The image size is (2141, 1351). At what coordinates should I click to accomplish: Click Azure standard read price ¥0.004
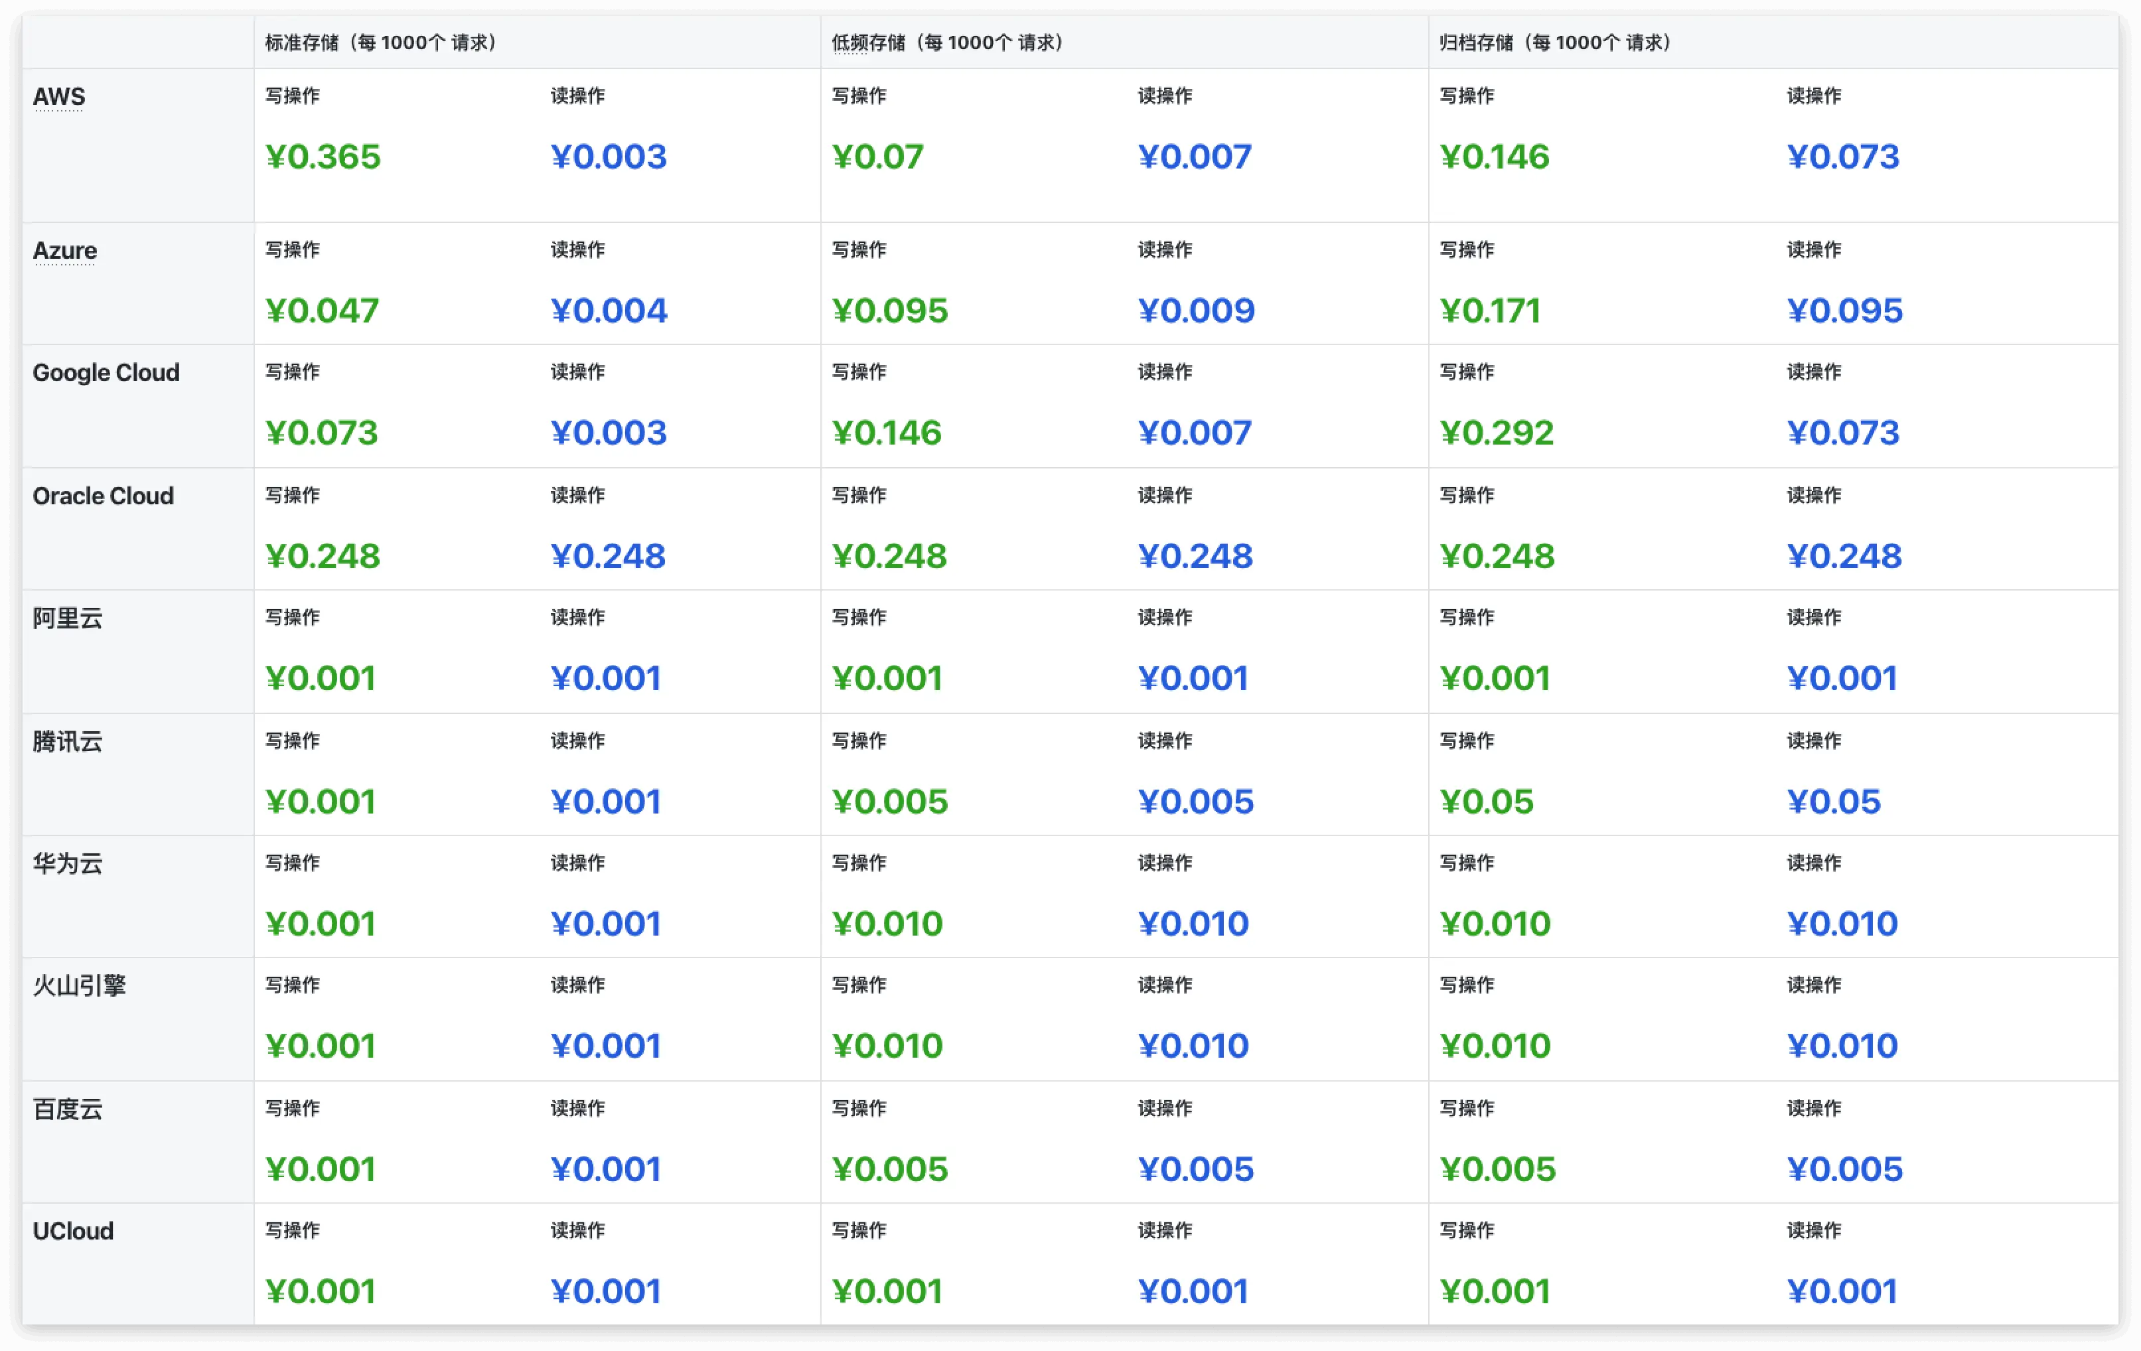pyautogui.click(x=609, y=311)
